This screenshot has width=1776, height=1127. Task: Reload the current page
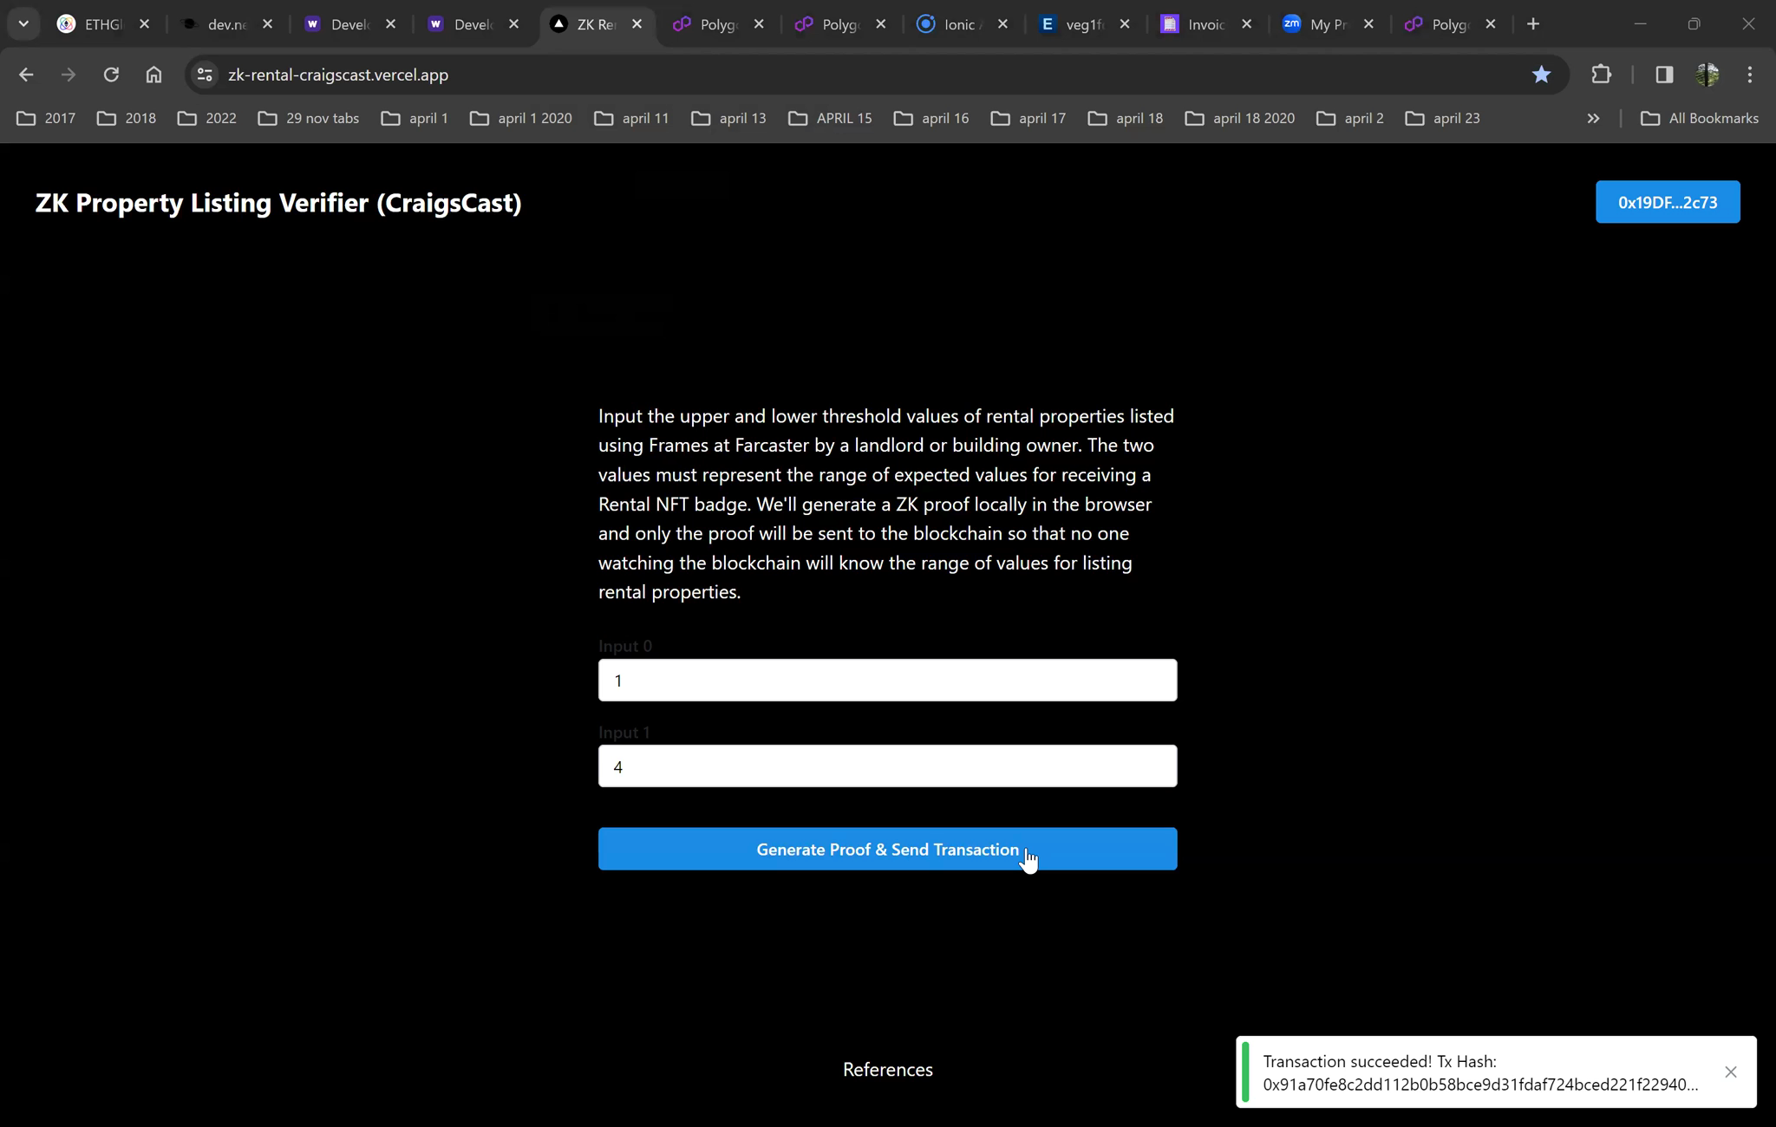(111, 75)
